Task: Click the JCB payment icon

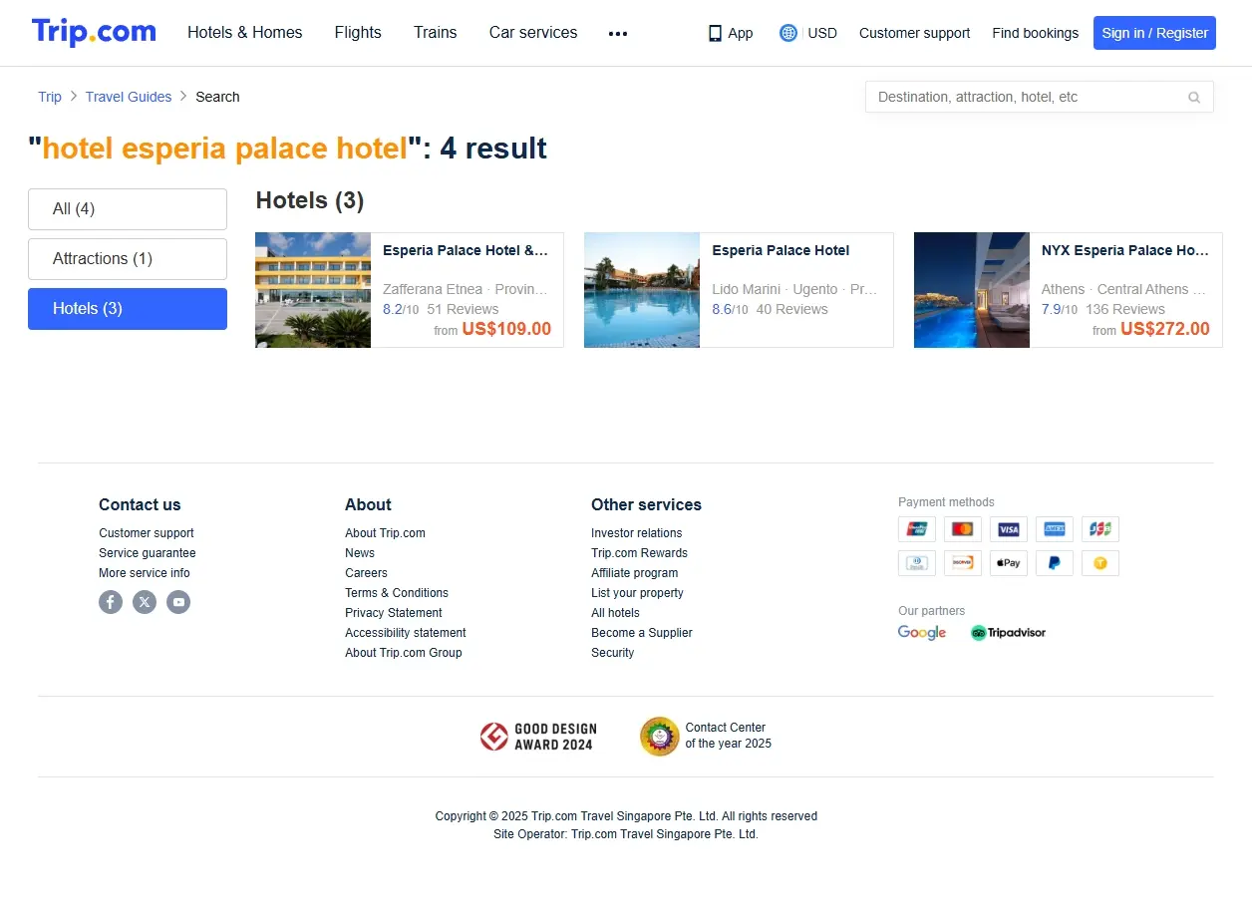Action: tap(1100, 529)
